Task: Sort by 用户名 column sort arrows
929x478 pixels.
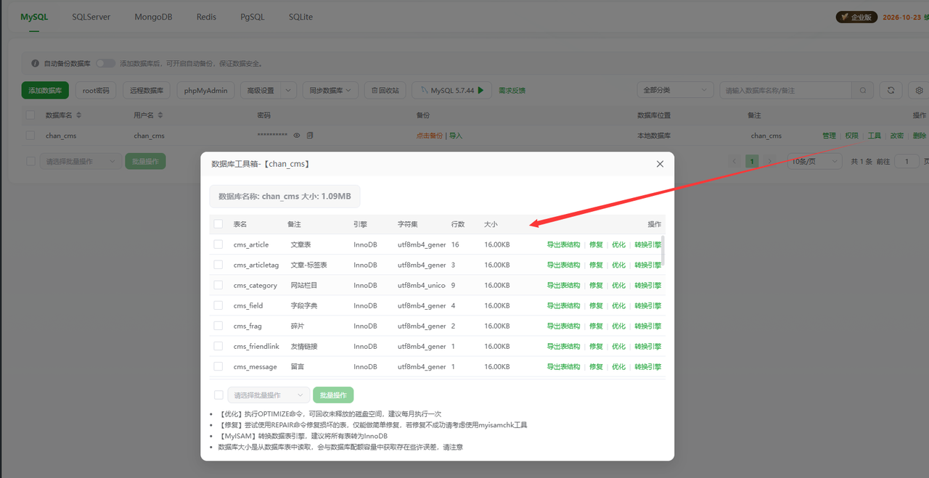Action: pyautogui.click(x=160, y=115)
